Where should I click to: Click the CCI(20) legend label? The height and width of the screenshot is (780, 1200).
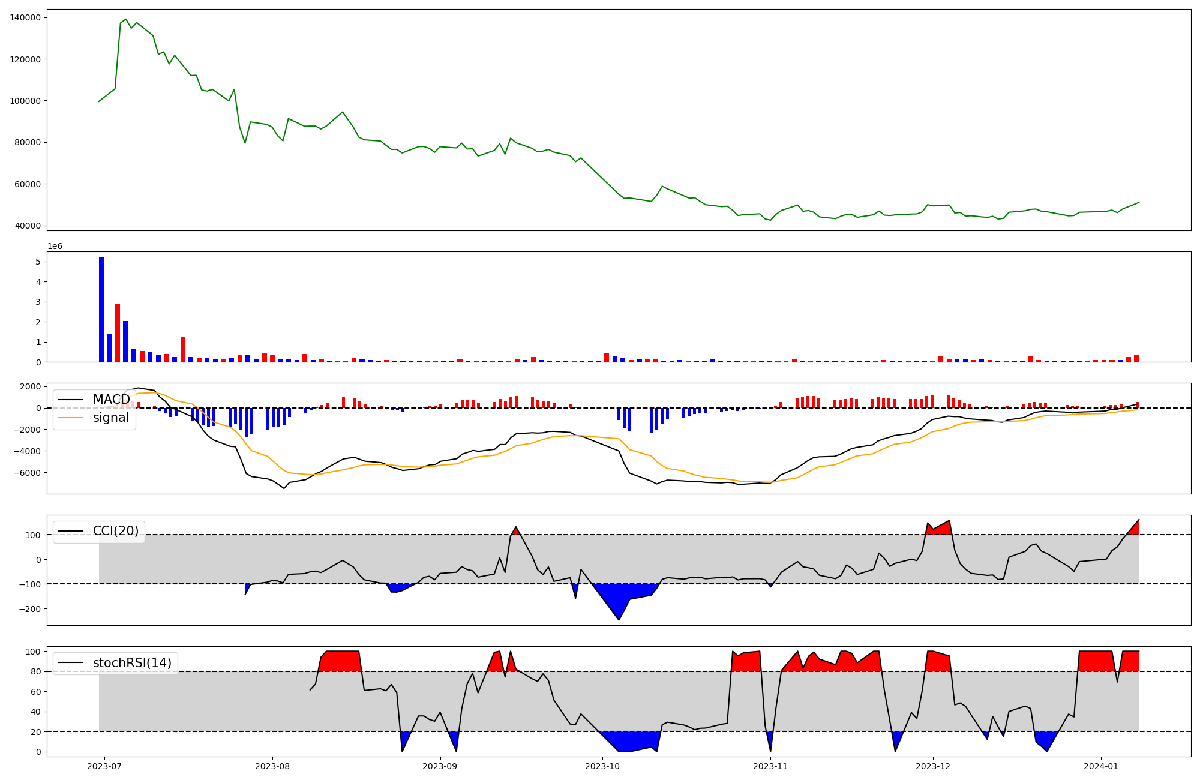click(x=115, y=531)
